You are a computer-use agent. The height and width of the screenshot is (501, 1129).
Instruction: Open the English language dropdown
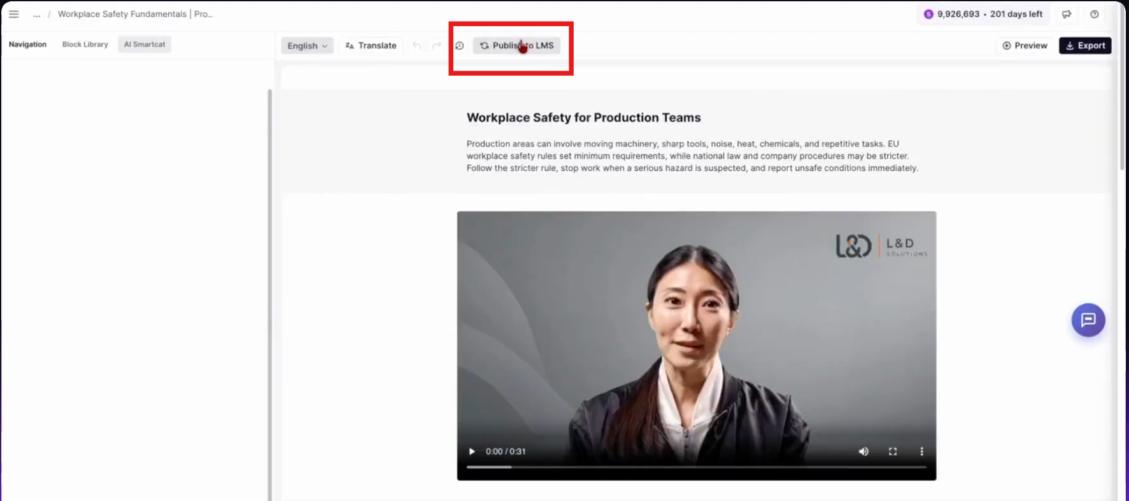[x=307, y=46]
